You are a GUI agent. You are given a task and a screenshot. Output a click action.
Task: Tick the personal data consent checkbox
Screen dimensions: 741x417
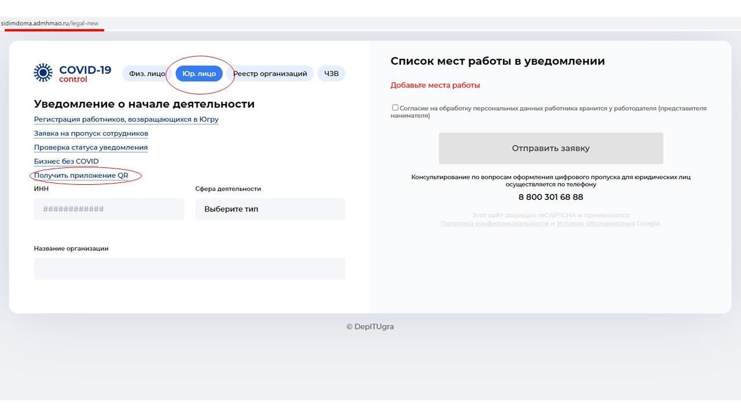click(x=395, y=108)
